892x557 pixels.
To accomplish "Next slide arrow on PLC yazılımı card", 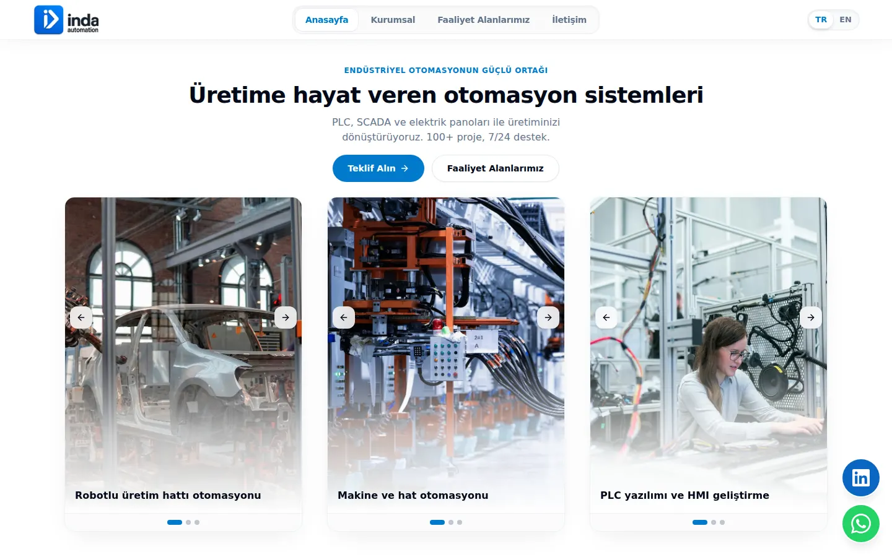I will pyautogui.click(x=811, y=317).
